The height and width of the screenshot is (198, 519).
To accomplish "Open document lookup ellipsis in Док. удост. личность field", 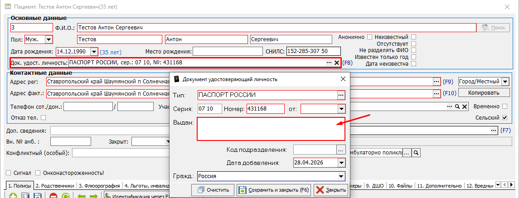I will [x=329, y=63].
